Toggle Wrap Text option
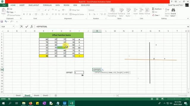The width and height of the screenshot is (190, 106). coord(75,10)
